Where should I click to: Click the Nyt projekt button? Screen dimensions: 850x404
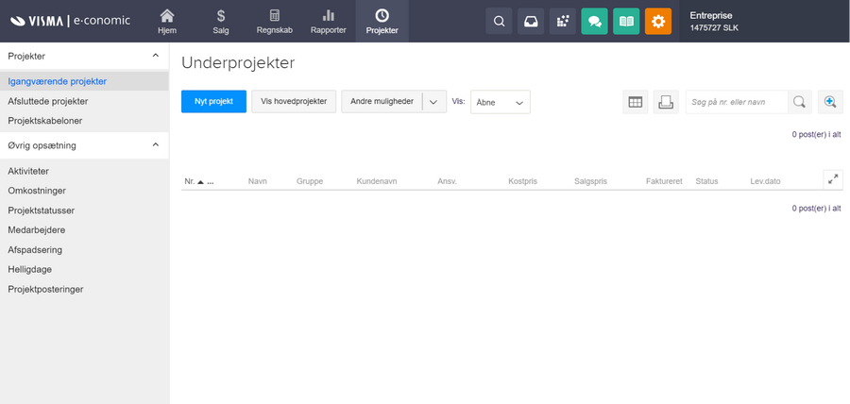(213, 102)
